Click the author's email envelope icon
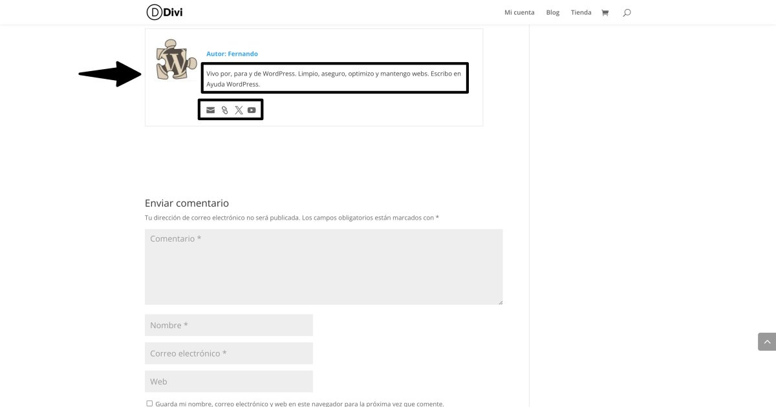This screenshot has width=776, height=407. [x=210, y=110]
